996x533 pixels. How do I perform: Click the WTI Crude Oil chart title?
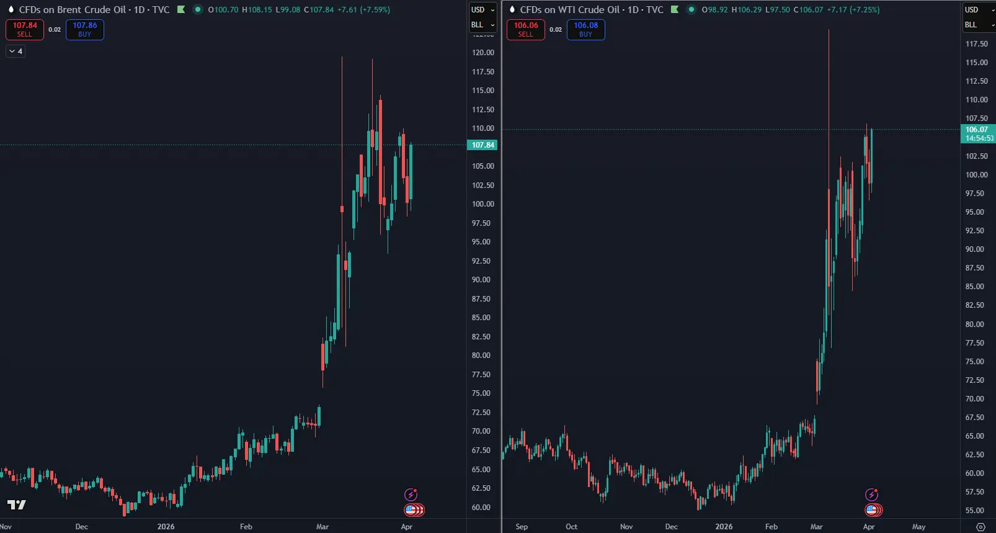592,9
